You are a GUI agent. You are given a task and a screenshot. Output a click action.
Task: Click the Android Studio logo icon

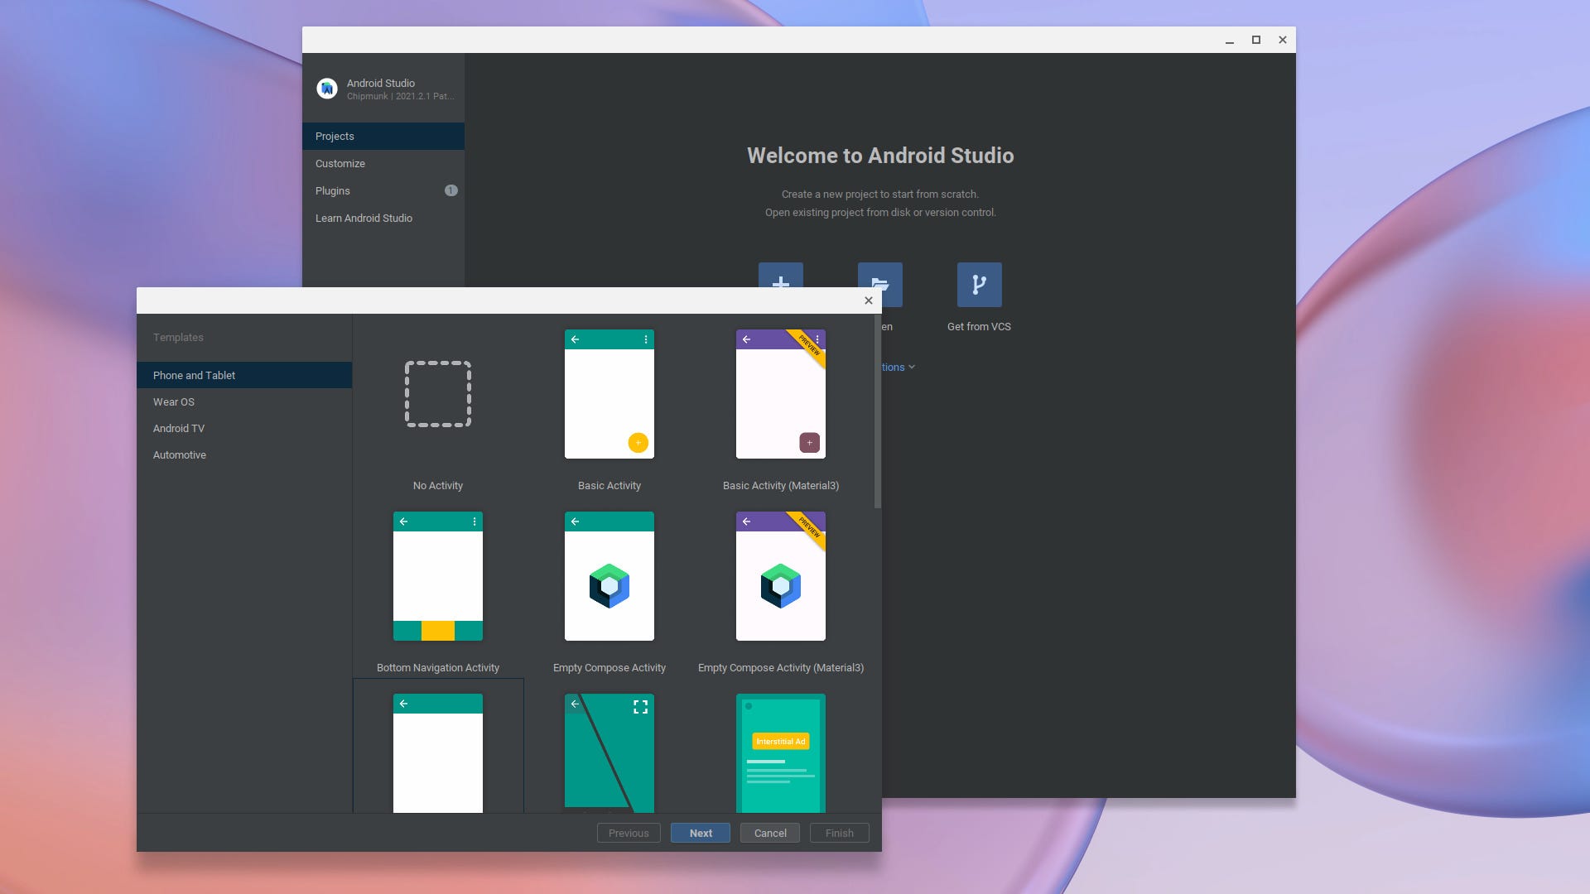point(327,89)
